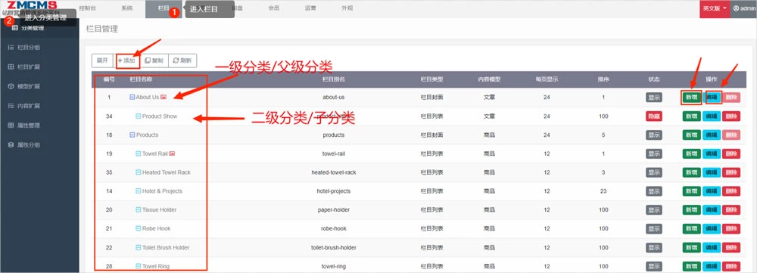Image resolution: width=757 pixels, height=273 pixels.
Task: Switch to the 控制台 top menu
Action: 87,8
